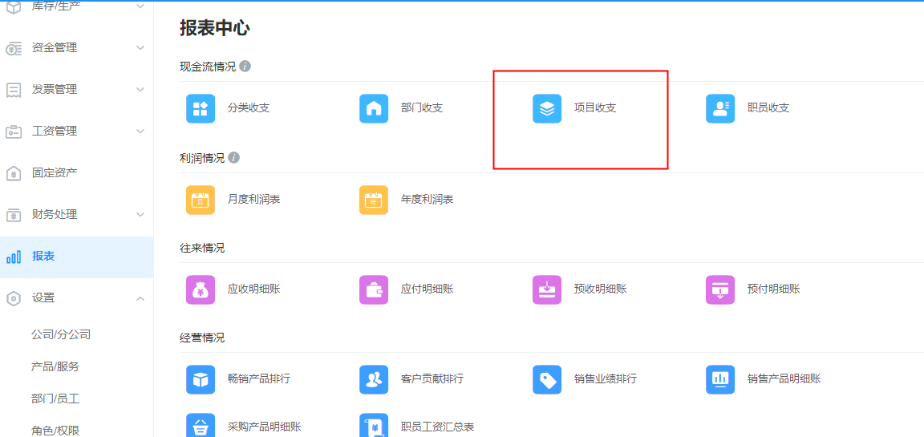
Task: Expand the 资金管理 menu chevron
Action: [140, 48]
